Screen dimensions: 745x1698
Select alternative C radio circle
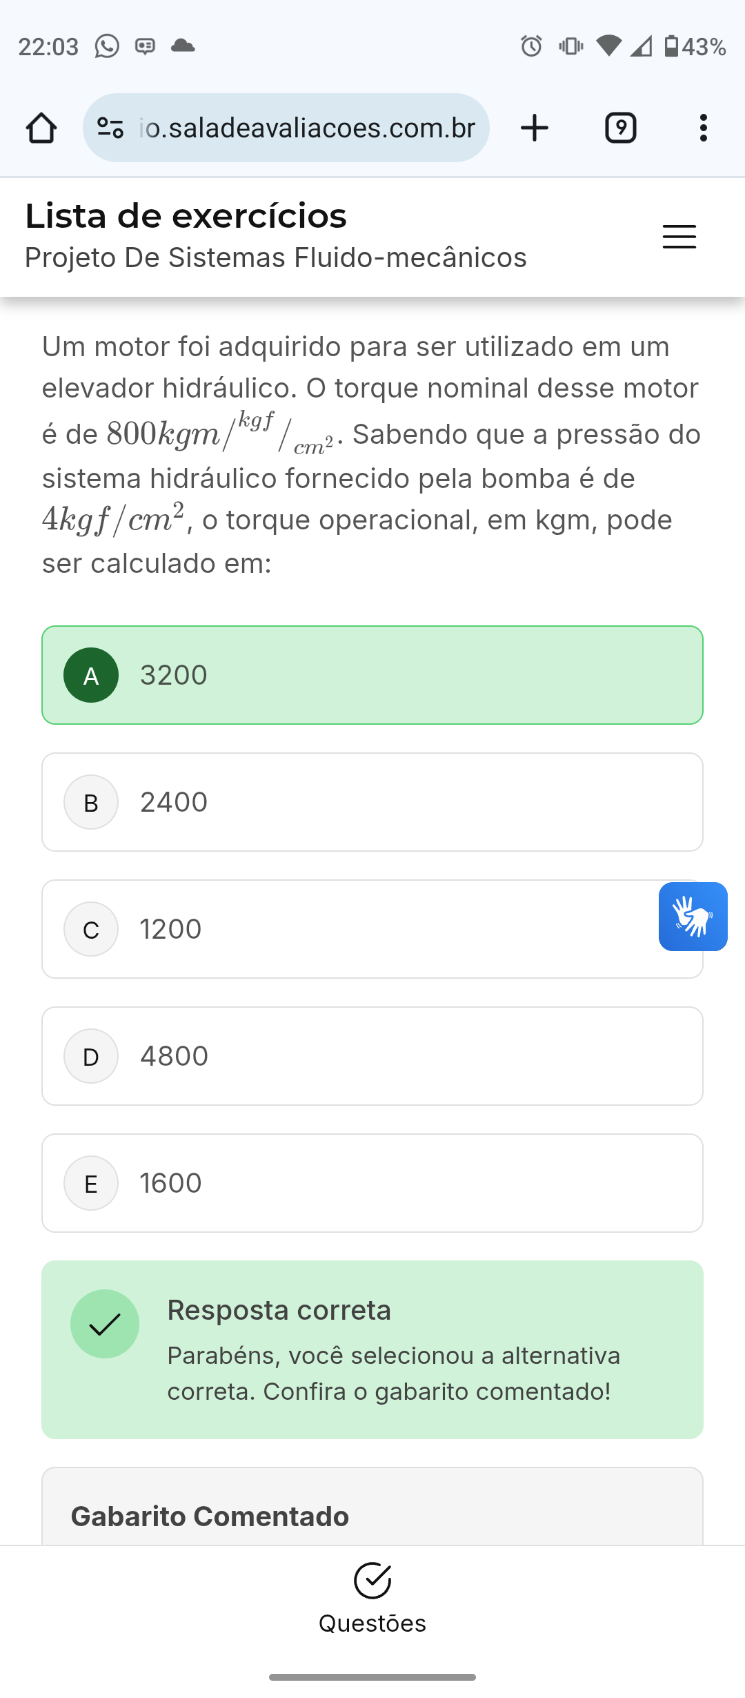click(91, 929)
